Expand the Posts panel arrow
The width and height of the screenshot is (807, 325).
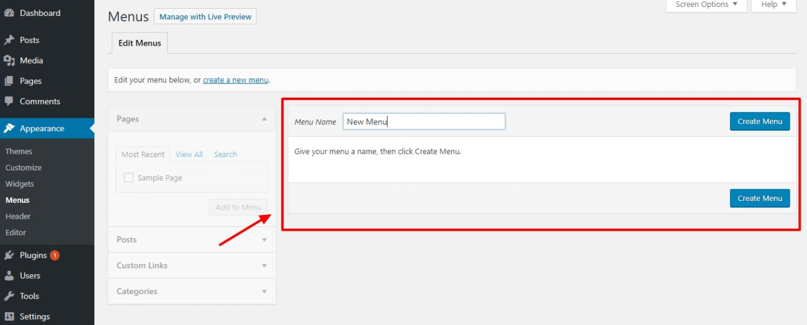coord(264,240)
